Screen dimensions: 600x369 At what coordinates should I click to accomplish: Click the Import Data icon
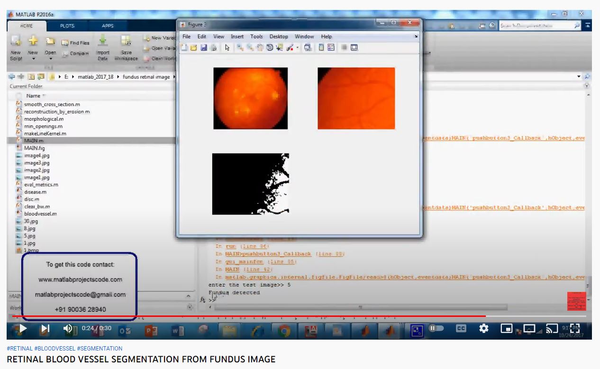(x=103, y=41)
